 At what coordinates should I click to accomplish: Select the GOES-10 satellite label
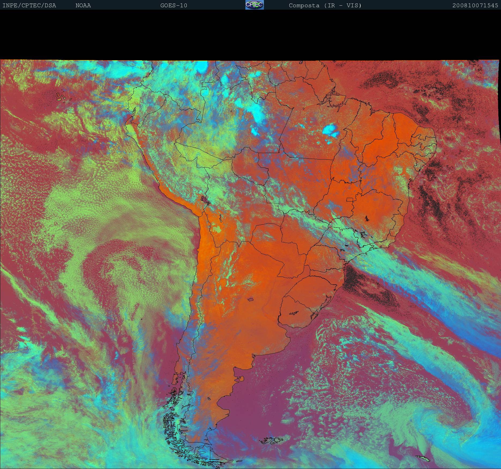pyautogui.click(x=174, y=5)
